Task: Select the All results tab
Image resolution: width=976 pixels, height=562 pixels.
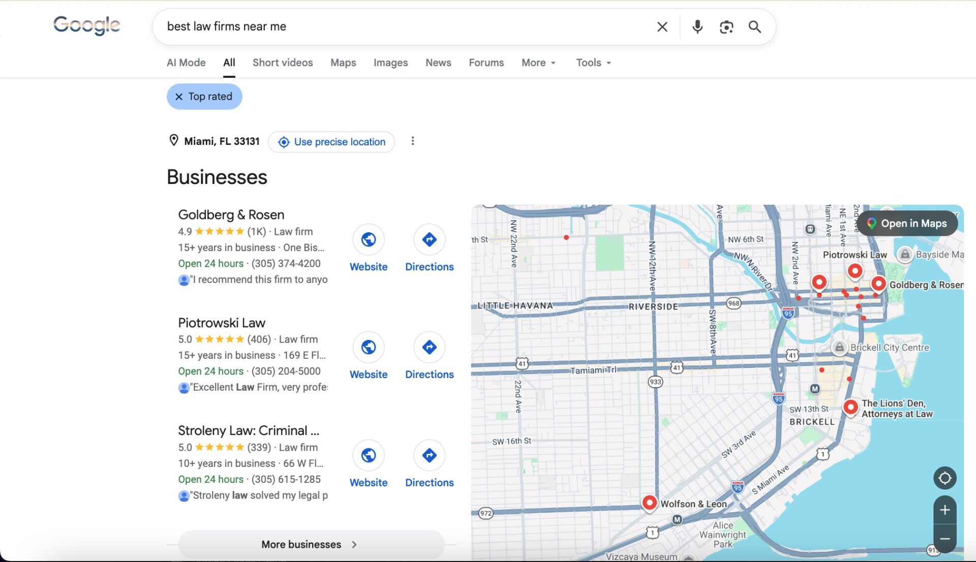Action: pyautogui.click(x=229, y=63)
